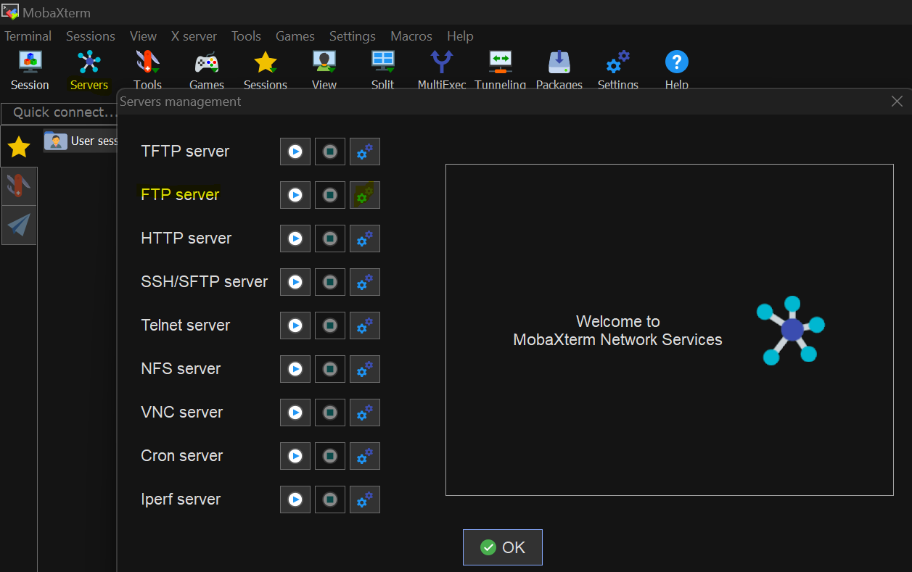The height and width of the screenshot is (572, 912).
Task: Open TFTP server settings gears
Action: coord(365,152)
